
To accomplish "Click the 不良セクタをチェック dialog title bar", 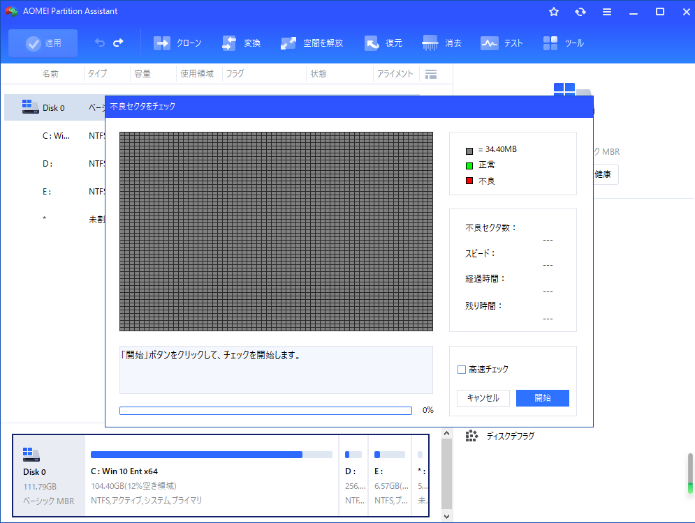I will pos(349,107).
